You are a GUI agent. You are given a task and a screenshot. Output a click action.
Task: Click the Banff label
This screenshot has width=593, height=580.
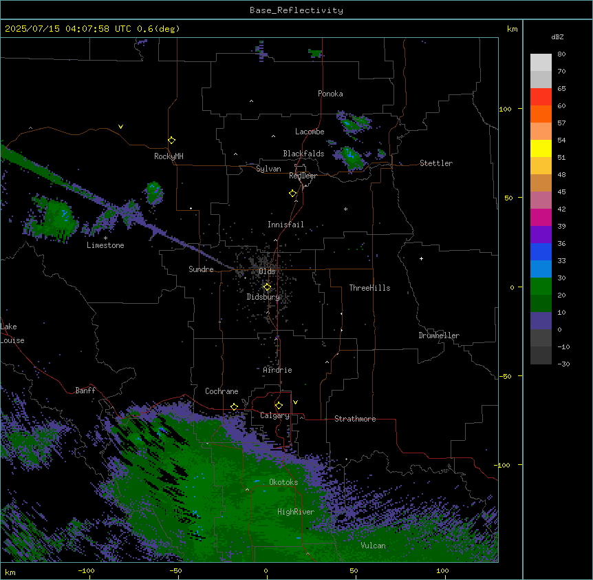(x=85, y=391)
